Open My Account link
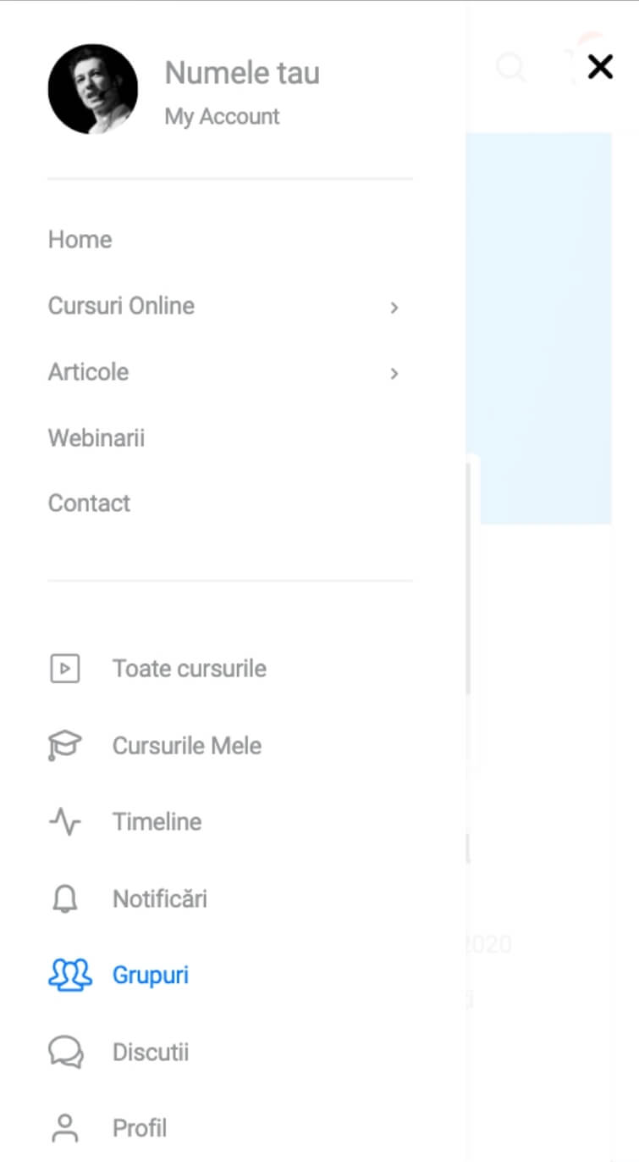The image size is (639, 1162). coord(221,116)
